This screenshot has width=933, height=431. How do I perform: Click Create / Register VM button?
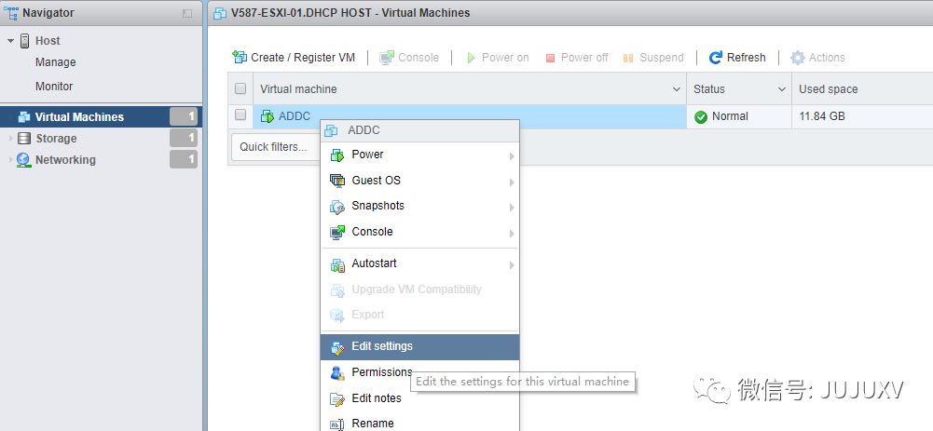[294, 57]
